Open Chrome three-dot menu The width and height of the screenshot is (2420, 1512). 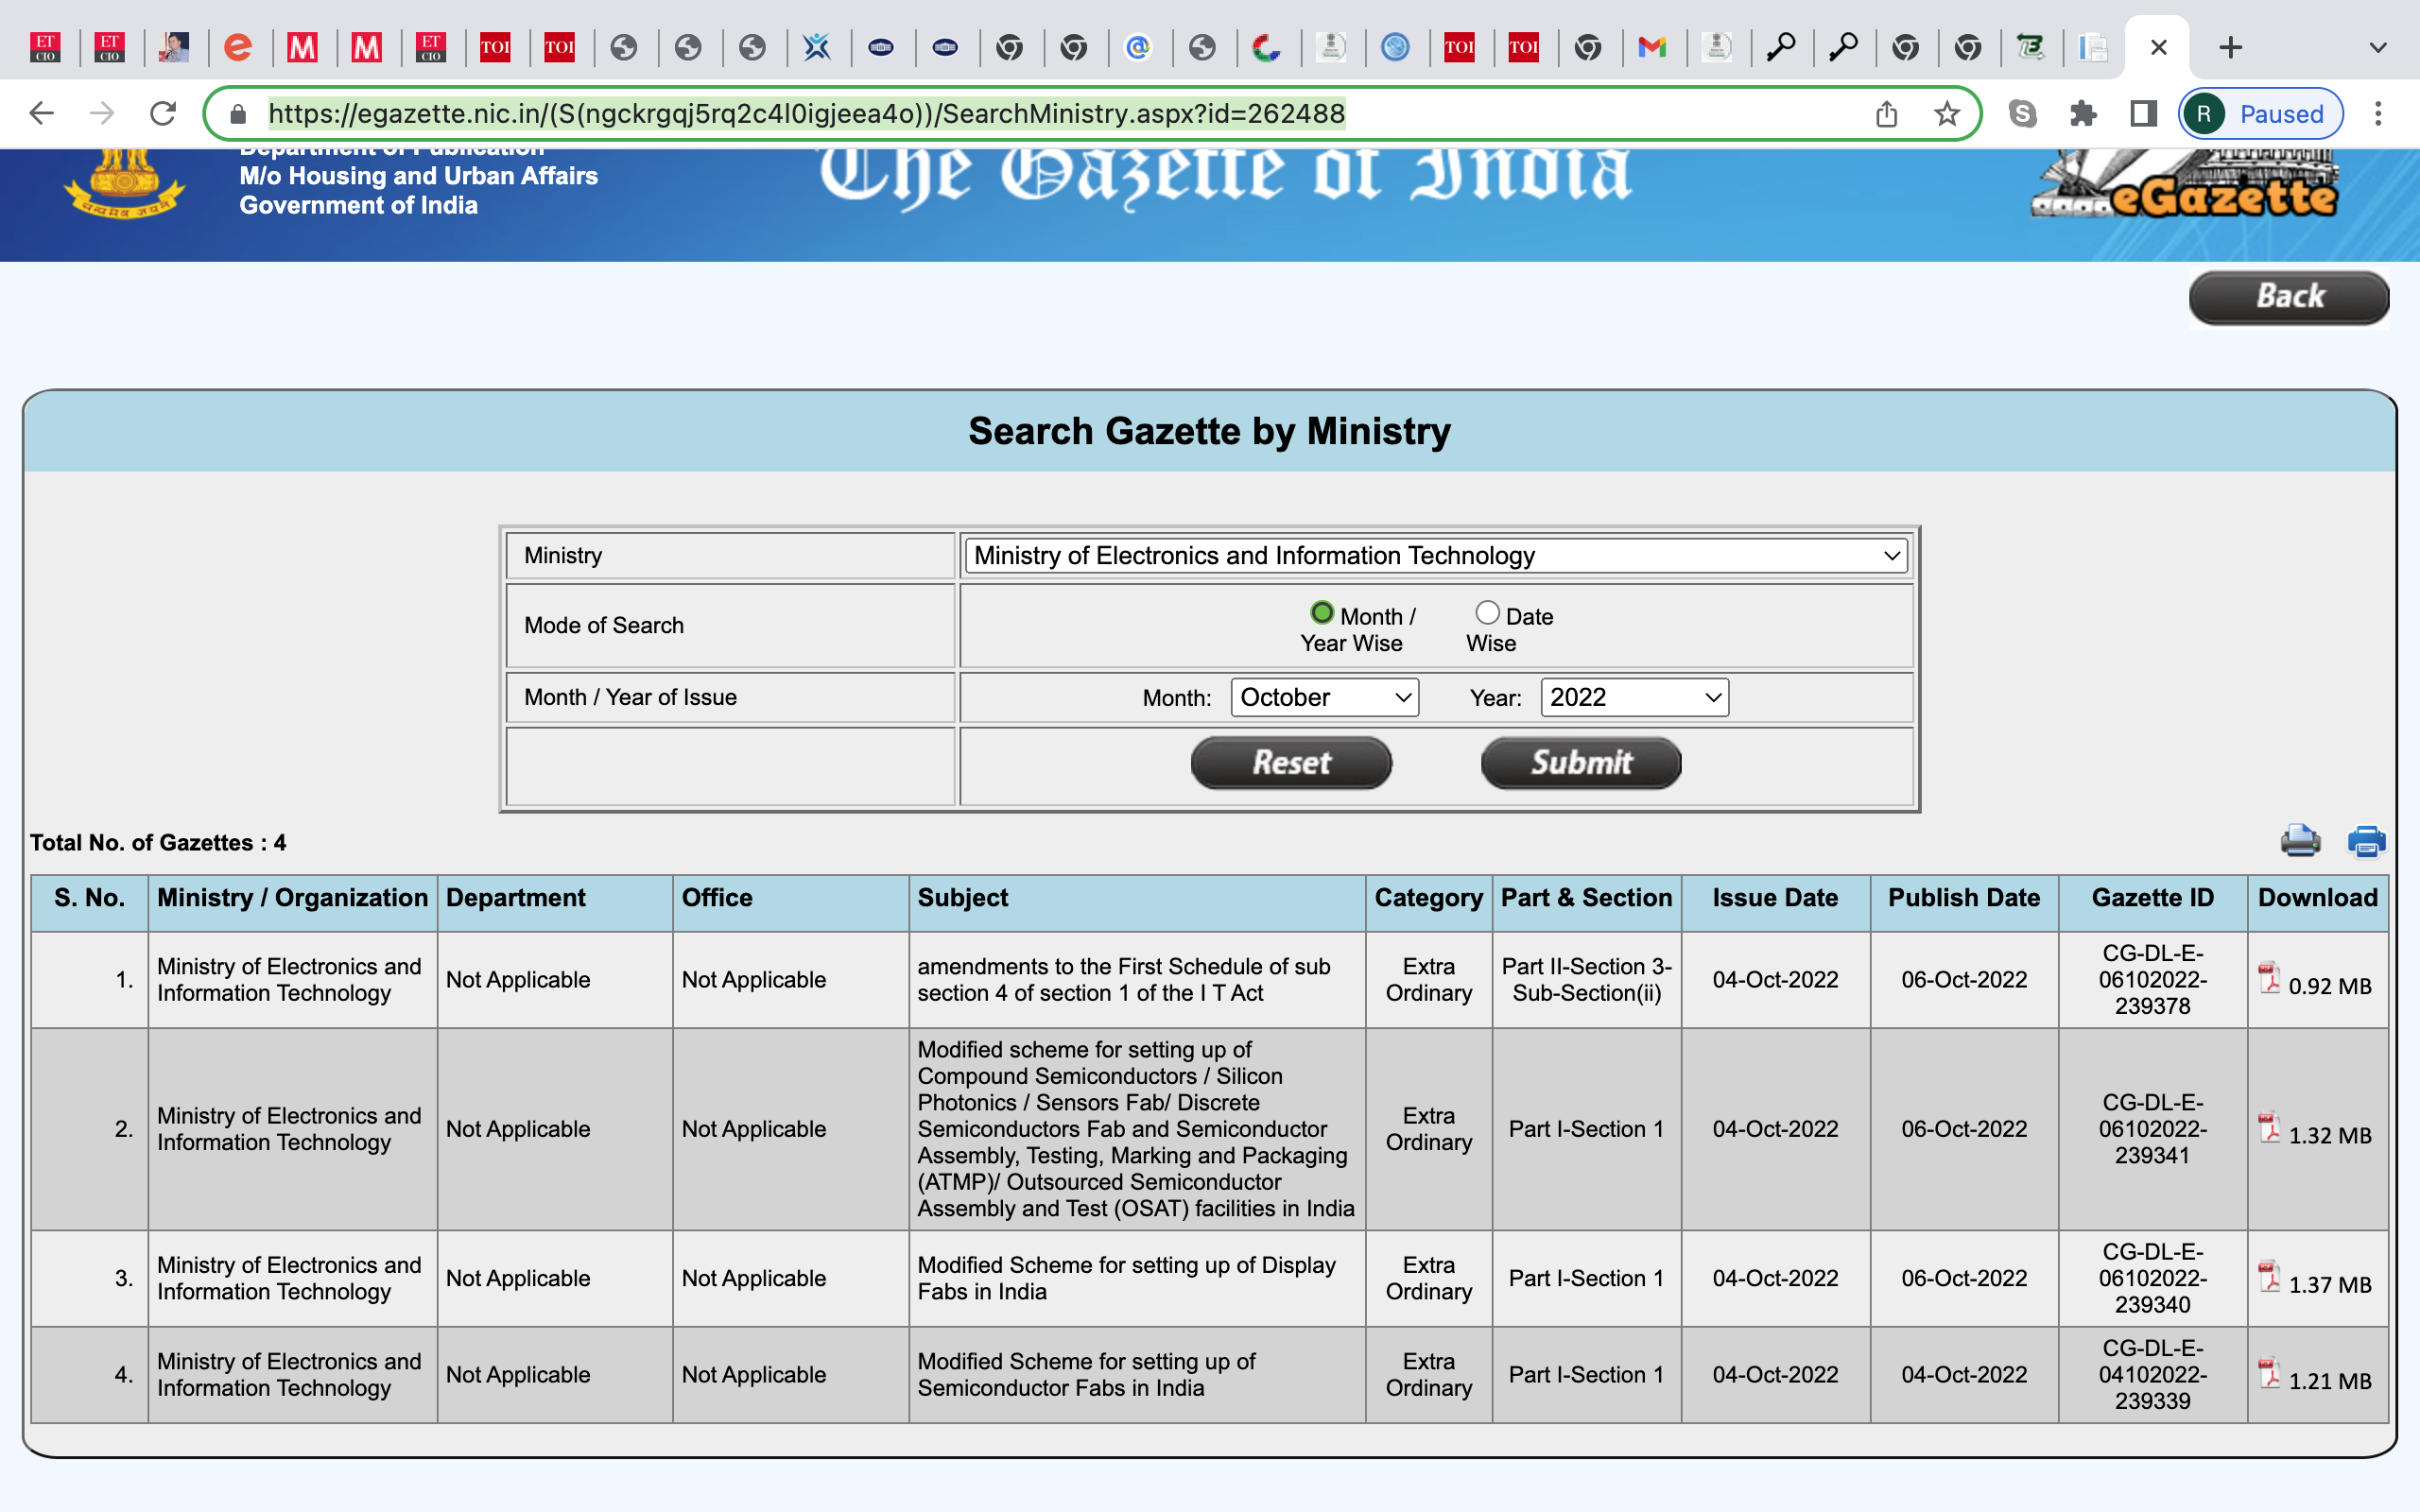click(2378, 114)
